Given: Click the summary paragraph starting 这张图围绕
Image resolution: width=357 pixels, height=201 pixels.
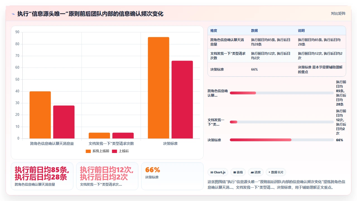Looking at the screenshot, I should [277, 185].
